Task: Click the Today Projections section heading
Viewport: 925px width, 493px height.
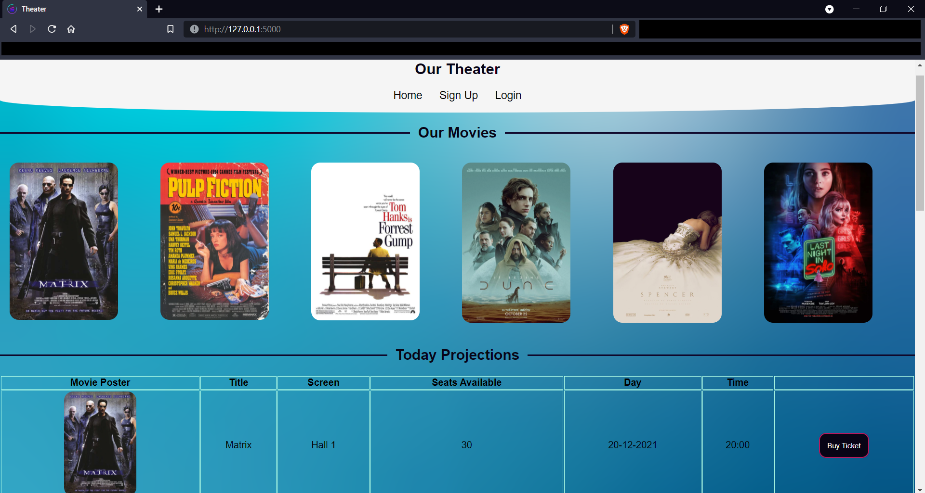Action: [457, 355]
